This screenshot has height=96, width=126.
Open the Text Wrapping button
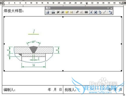click(x=96, y=12)
